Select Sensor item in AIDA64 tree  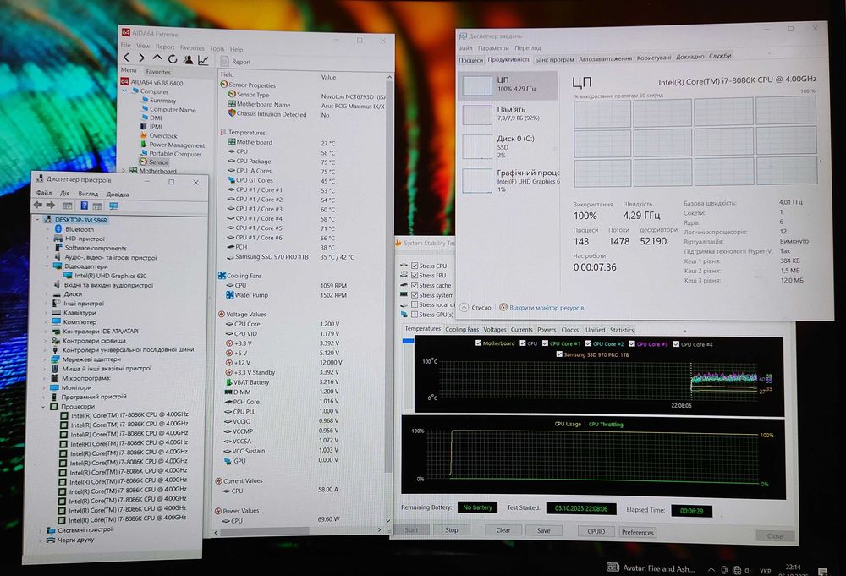(154, 162)
